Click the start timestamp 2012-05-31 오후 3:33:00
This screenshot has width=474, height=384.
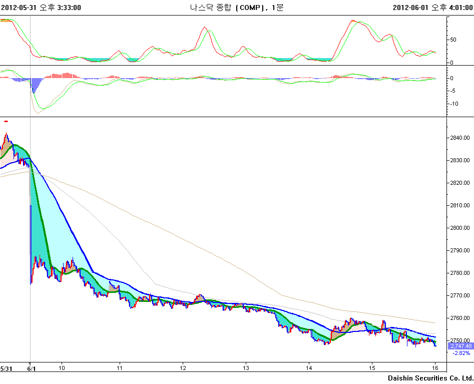click(41, 8)
